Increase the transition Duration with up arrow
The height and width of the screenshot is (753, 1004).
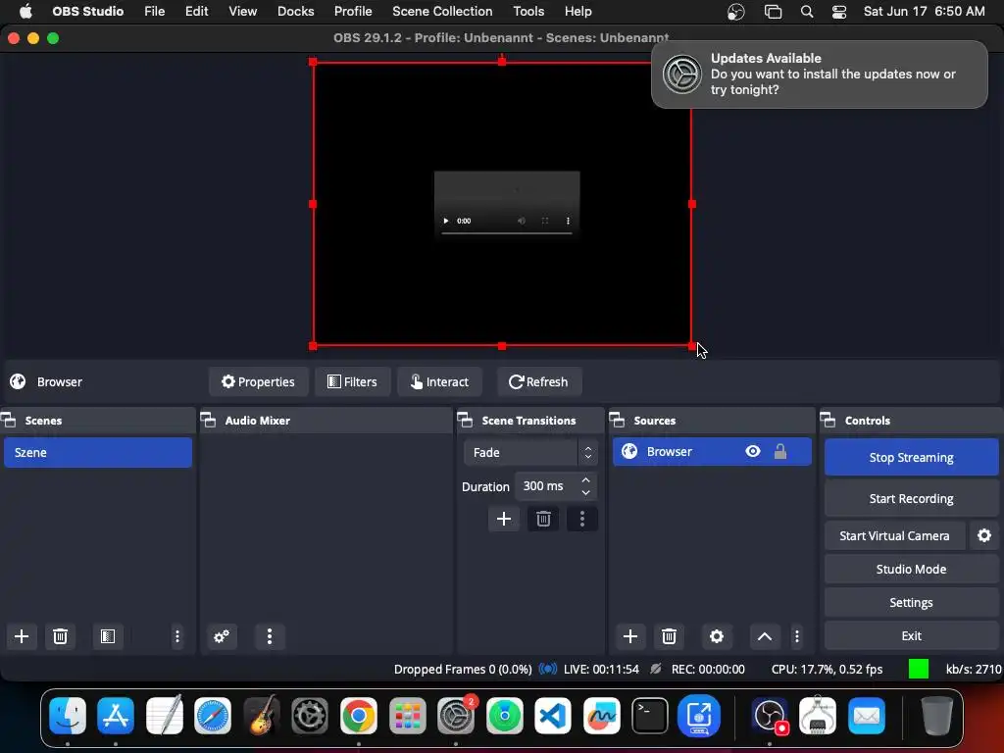point(586,479)
